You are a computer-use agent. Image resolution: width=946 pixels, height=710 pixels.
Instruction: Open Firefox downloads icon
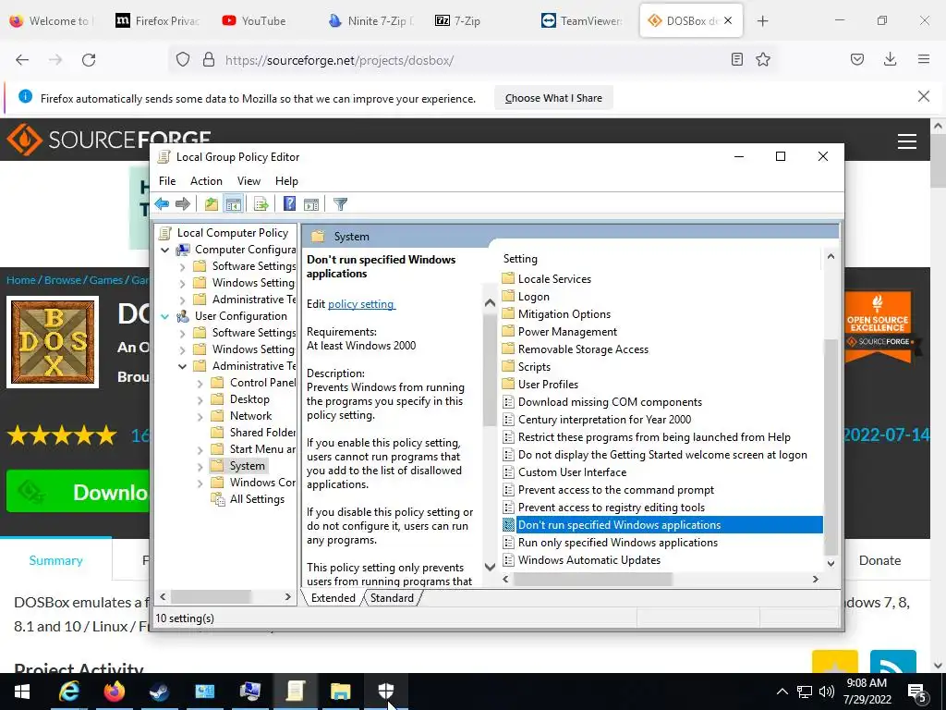[890, 59]
